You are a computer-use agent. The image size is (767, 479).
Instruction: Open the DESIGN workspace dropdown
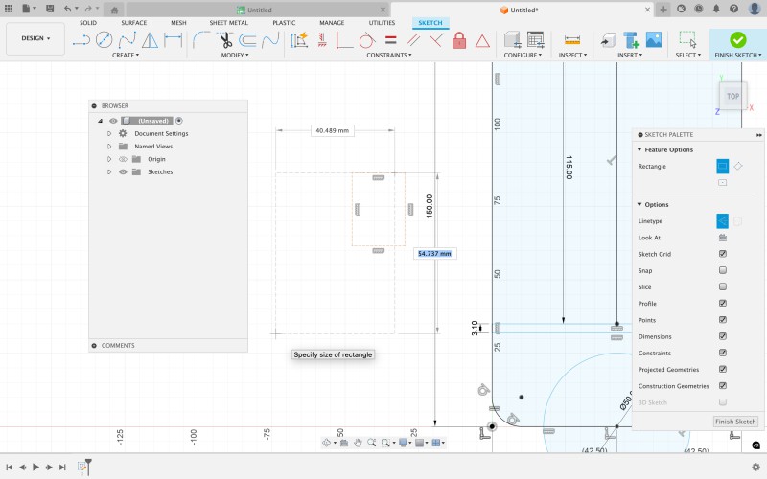pos(36,39)
